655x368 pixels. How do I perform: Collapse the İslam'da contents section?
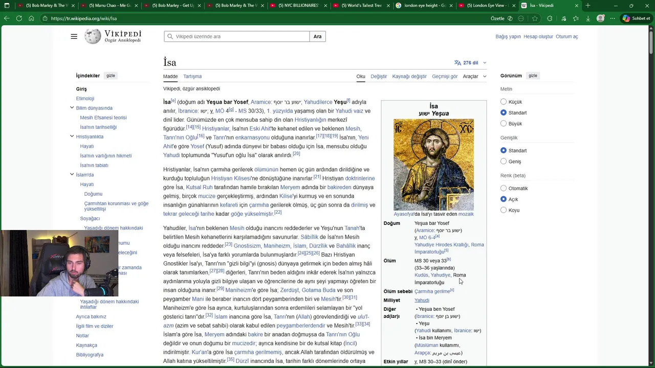coord(72,174)
